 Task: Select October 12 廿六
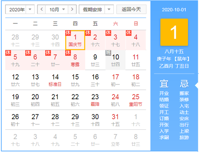point(15,80)
